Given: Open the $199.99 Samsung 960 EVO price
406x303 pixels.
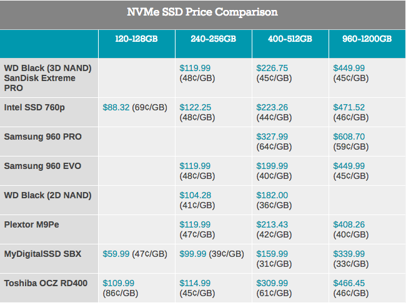Looking at the screenshot, I should pos(272,166).
